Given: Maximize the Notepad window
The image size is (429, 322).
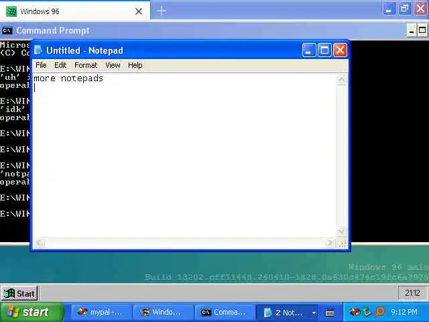Looking at the screenshot, I should pos(324,50).
